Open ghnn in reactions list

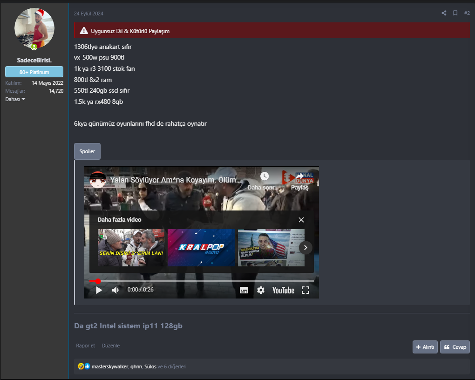click(136, 366)
